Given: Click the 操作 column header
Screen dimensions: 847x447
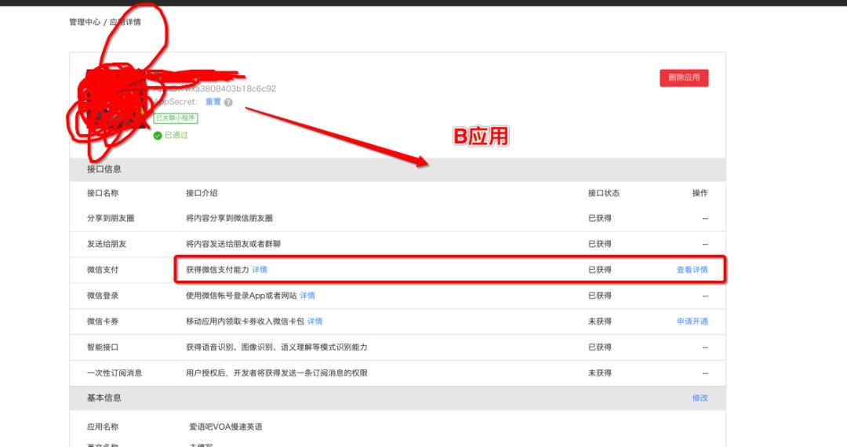Looking at the screenshot, I should pos(700,193).
